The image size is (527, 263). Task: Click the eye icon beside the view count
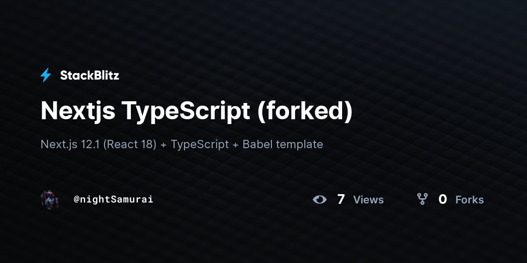point(320,199)
